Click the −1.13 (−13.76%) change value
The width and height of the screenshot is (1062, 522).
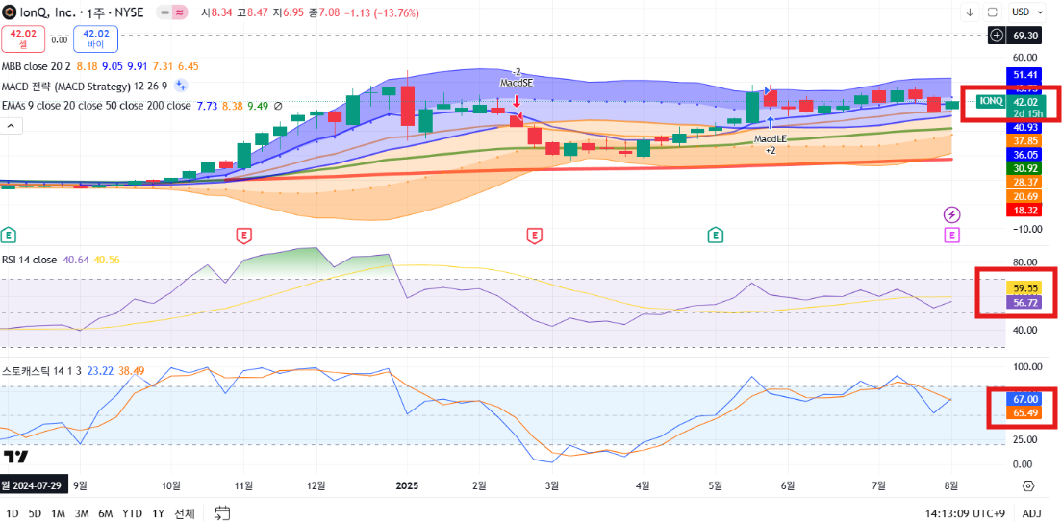click(381, 12)
